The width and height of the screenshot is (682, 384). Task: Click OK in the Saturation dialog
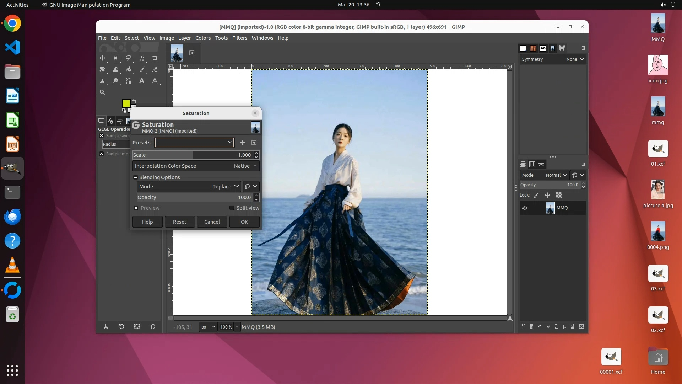coord(244,222)
